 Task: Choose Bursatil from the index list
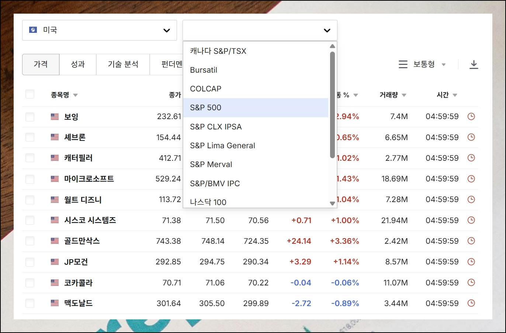tap(256, 70)
